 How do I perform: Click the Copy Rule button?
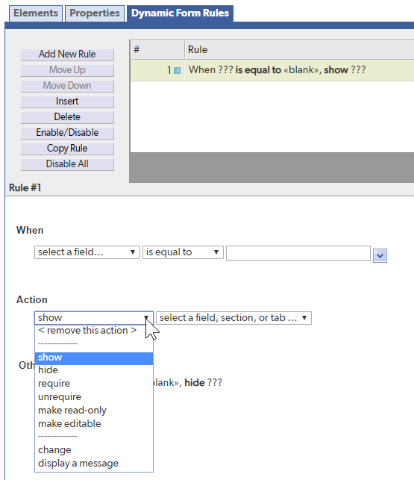pos(67,148)
